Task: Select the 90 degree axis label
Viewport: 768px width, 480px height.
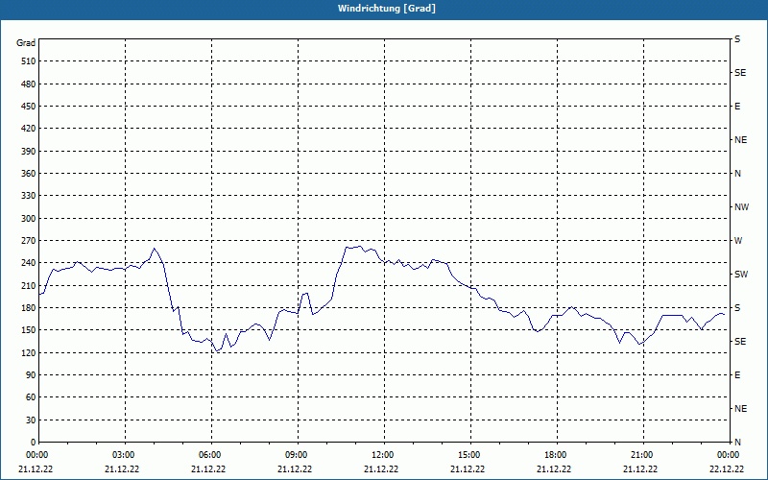Action: [31, 374]
